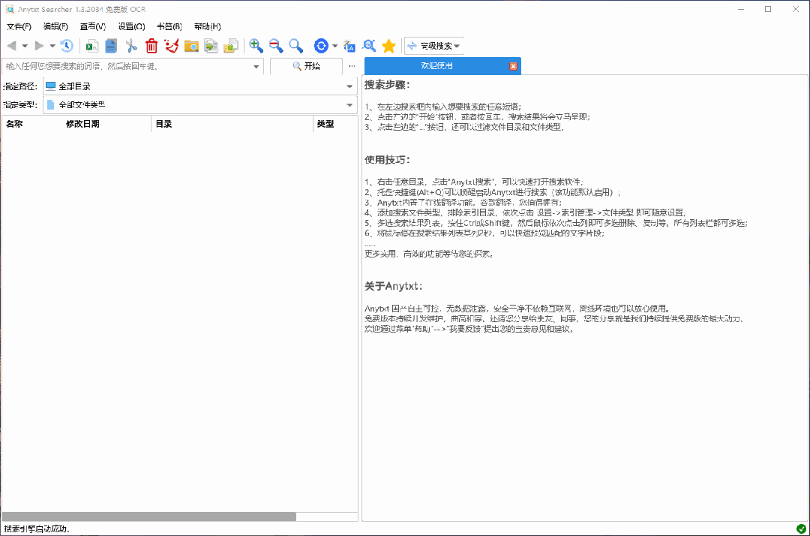
Task: Close the 欢迎使用 tab
Action: [513, 66]
